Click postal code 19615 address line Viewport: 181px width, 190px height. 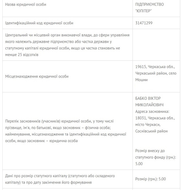pyautogui.click(x=155, y=67)
